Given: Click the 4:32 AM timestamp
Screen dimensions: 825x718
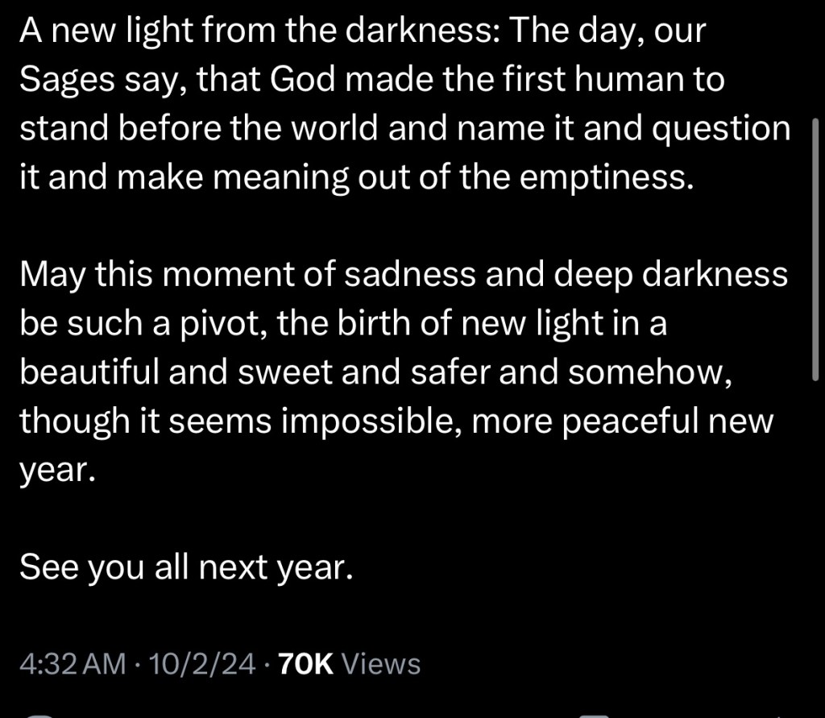Looking at the screenshot, I should pos(73,663).
